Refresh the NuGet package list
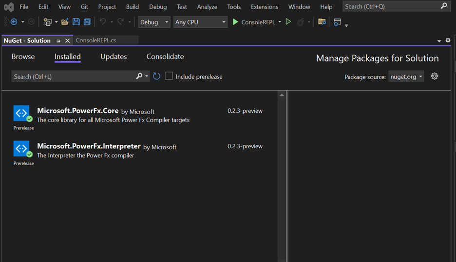Viewport: 456px width, 262px height. [156, 76]
